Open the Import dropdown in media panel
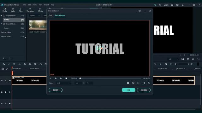202x113 pixels. pos(34,16)
